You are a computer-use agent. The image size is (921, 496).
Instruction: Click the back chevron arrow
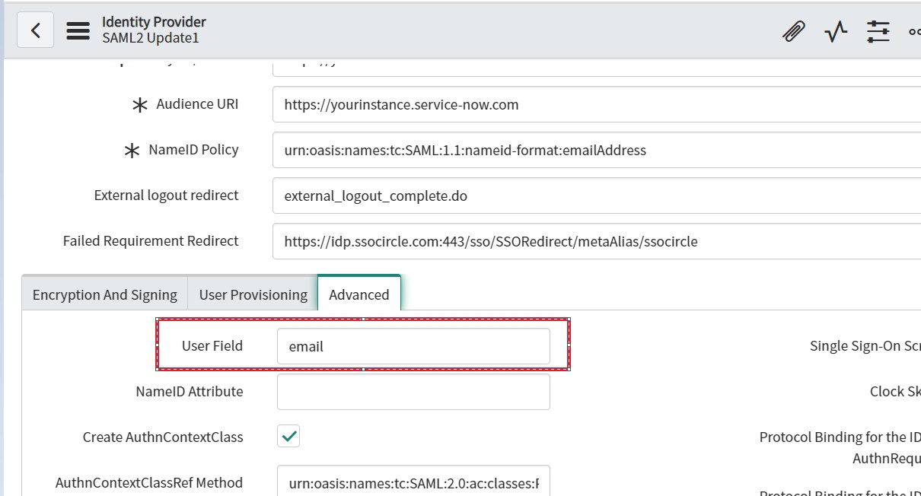[x=35, y=30]
